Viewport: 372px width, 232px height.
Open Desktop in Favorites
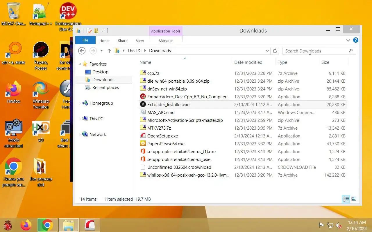tap(100, 72)
